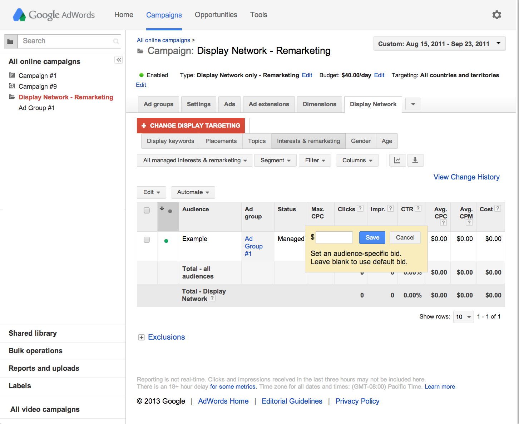This screenshot has width=519, height=424.
Task: Select the Display keywords sub-tab
Action: click(170, 141)
